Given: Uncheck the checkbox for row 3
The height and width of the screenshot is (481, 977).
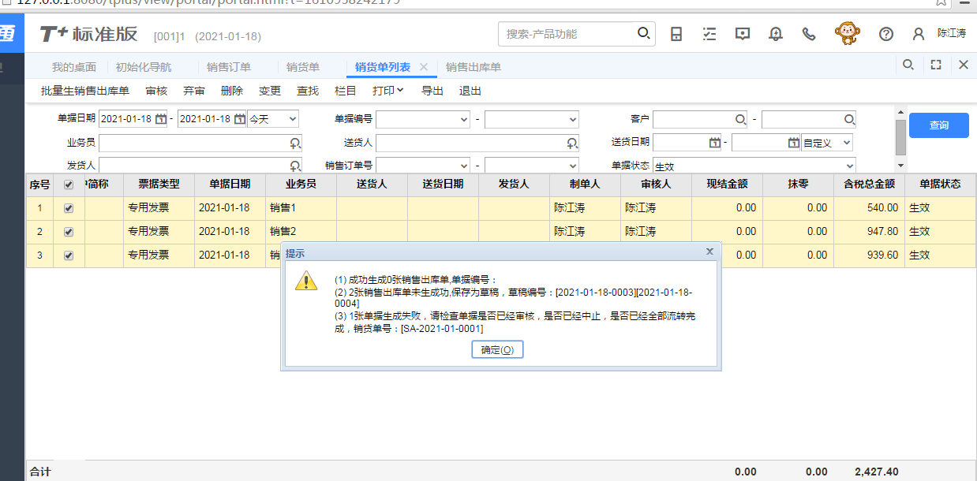Looking at the screenshot, I should click(69, 255).
